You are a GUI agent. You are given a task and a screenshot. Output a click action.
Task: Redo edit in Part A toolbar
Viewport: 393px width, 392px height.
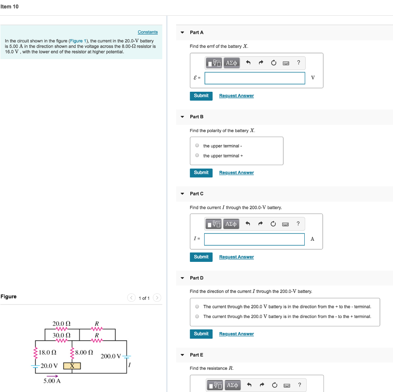[261, 63]
